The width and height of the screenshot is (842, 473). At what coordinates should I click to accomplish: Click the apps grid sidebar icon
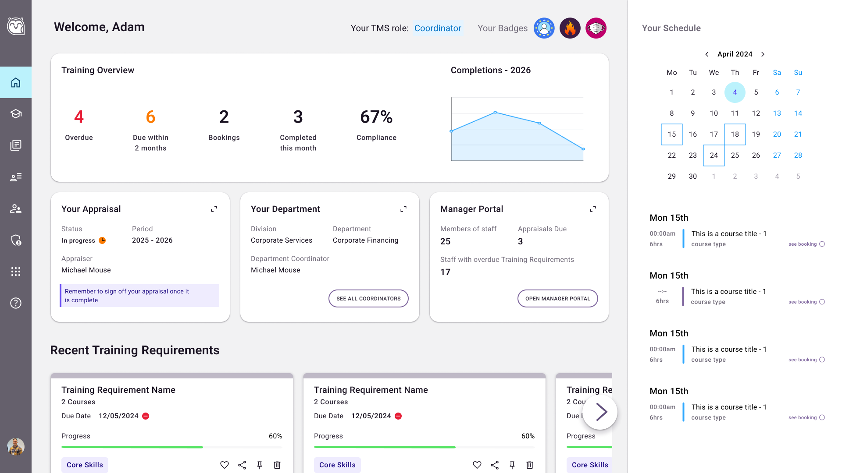tap(16, 272)
